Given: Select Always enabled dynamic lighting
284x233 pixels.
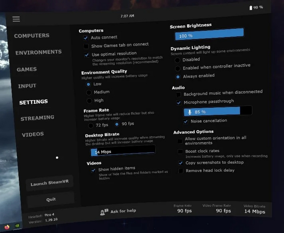Looking at the screenshot, I should click(x=178, y=77).
